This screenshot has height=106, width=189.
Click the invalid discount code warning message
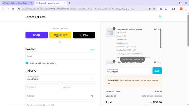[x=134, y=82]
